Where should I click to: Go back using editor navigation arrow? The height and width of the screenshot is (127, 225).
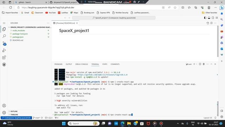[x=65, y=18]
